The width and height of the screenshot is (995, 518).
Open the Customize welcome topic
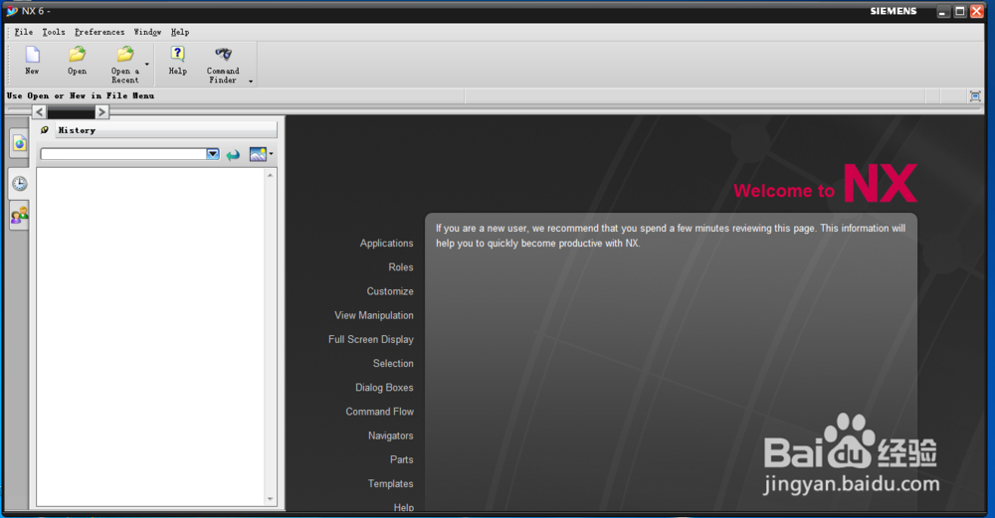[x=390, y=291]
